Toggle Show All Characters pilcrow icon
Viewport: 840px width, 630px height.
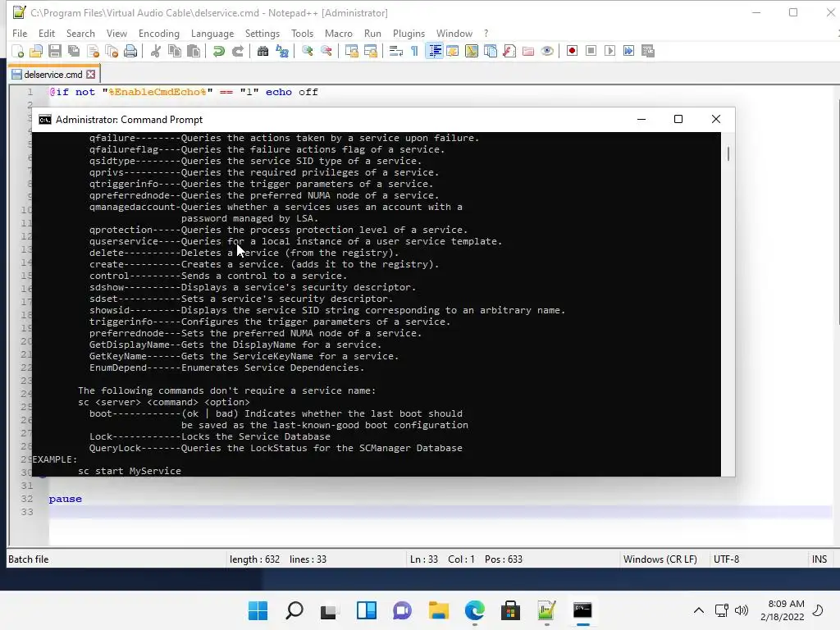tap(414, 51)
